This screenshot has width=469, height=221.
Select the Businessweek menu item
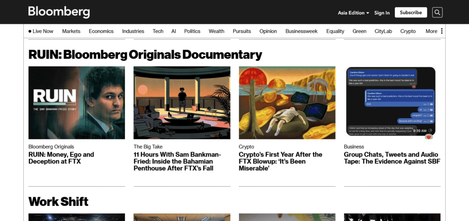301,31
